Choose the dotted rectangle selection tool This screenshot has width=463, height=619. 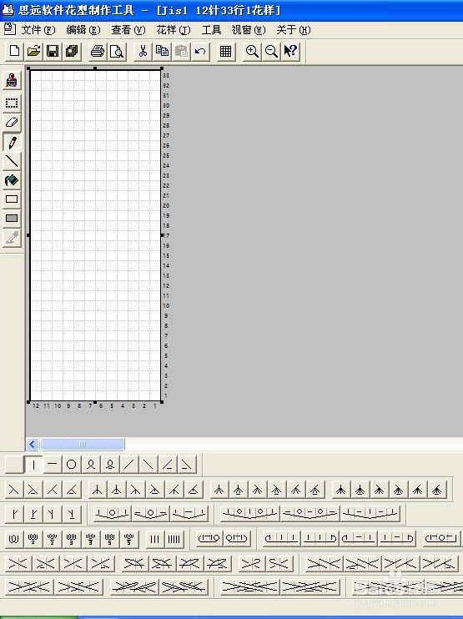pyautogui.click(x=12, y=103)
